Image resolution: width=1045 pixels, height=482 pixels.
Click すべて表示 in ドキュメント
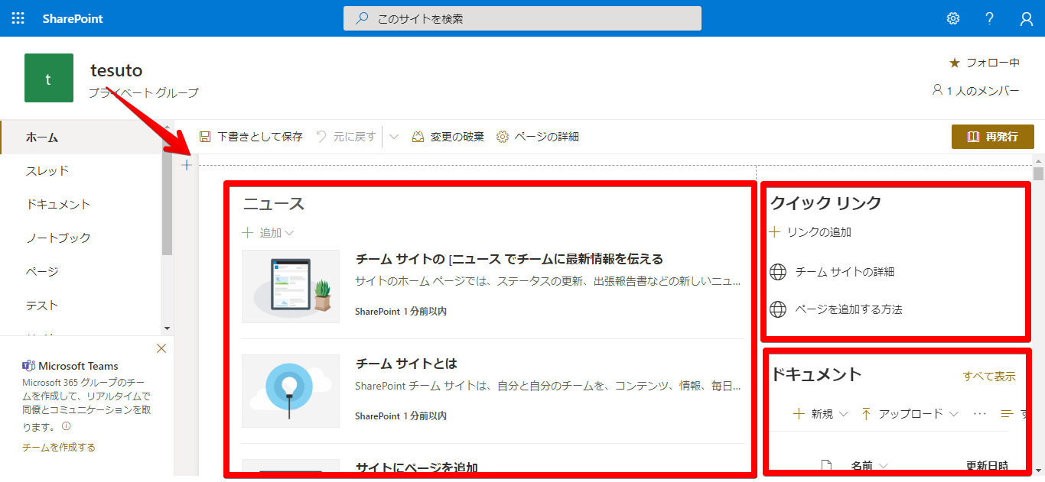coord(989,377)
